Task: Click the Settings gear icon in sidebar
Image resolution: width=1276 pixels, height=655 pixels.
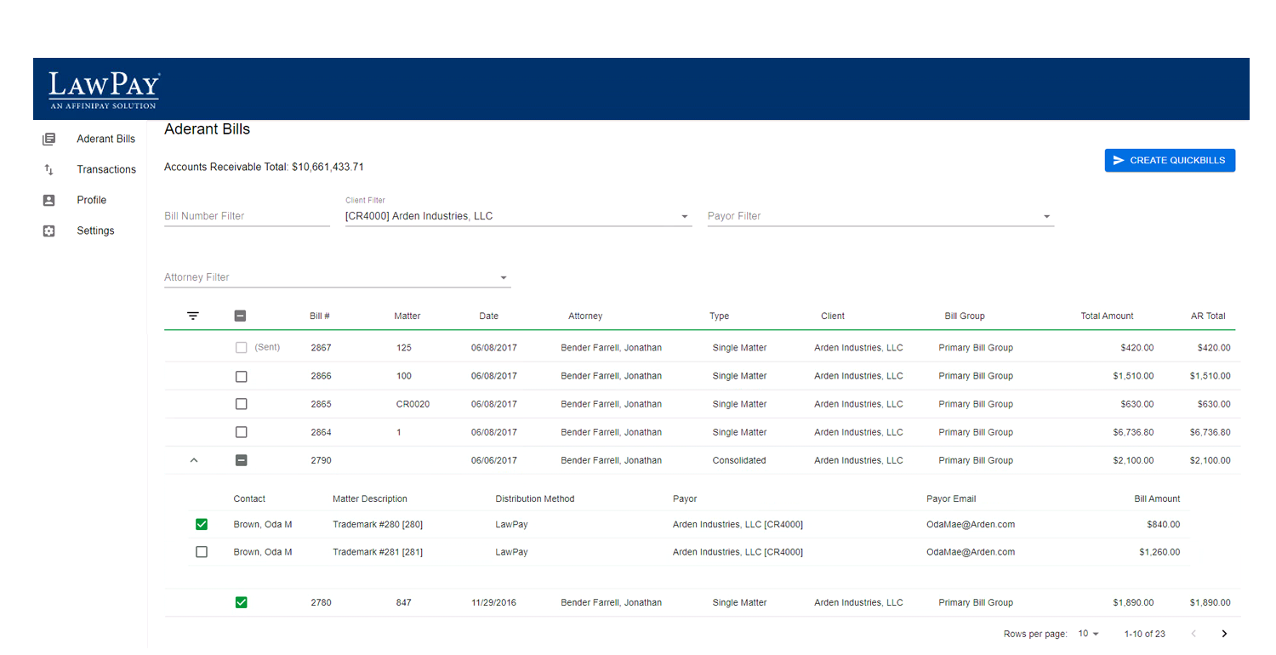Action: tap(48, 231)
